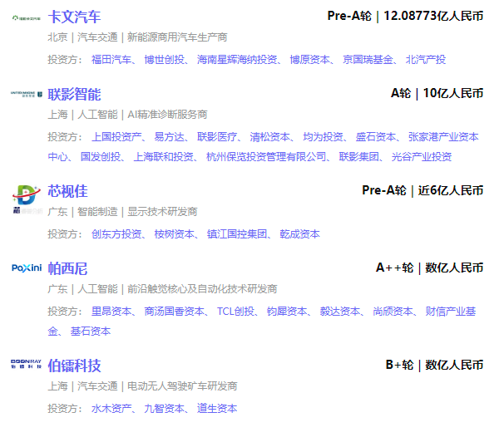Open investor 里昂资本
504x437 pixels.
[x=111, y=312]
